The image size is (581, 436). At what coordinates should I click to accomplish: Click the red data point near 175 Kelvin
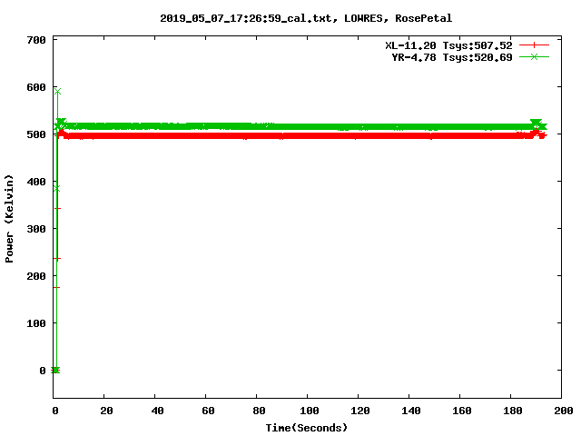coord(56,287)
